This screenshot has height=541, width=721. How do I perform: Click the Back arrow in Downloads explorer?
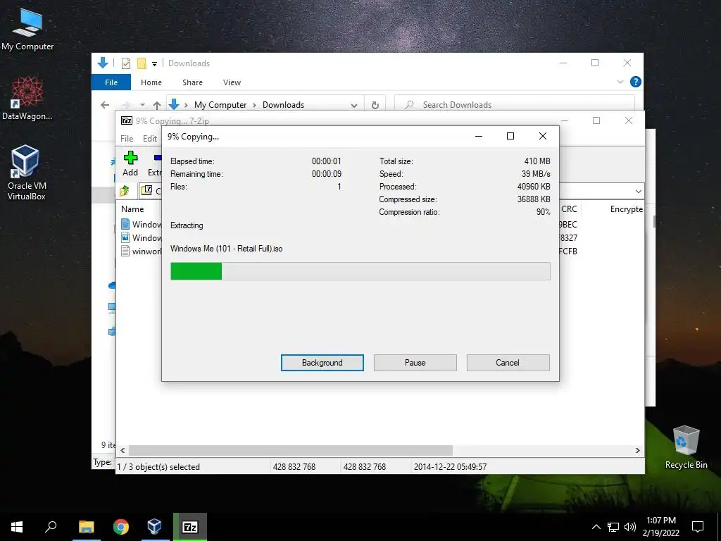click(105, 105)
